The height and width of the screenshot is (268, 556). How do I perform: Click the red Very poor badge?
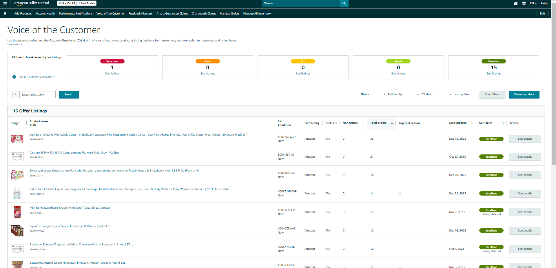[112, 61]
